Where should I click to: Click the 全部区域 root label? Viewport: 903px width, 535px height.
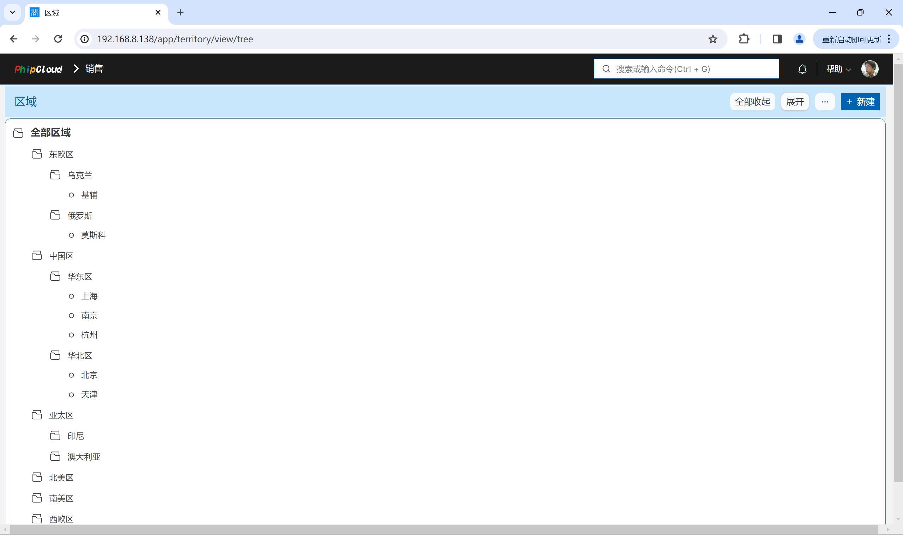(x=50, y=133)
